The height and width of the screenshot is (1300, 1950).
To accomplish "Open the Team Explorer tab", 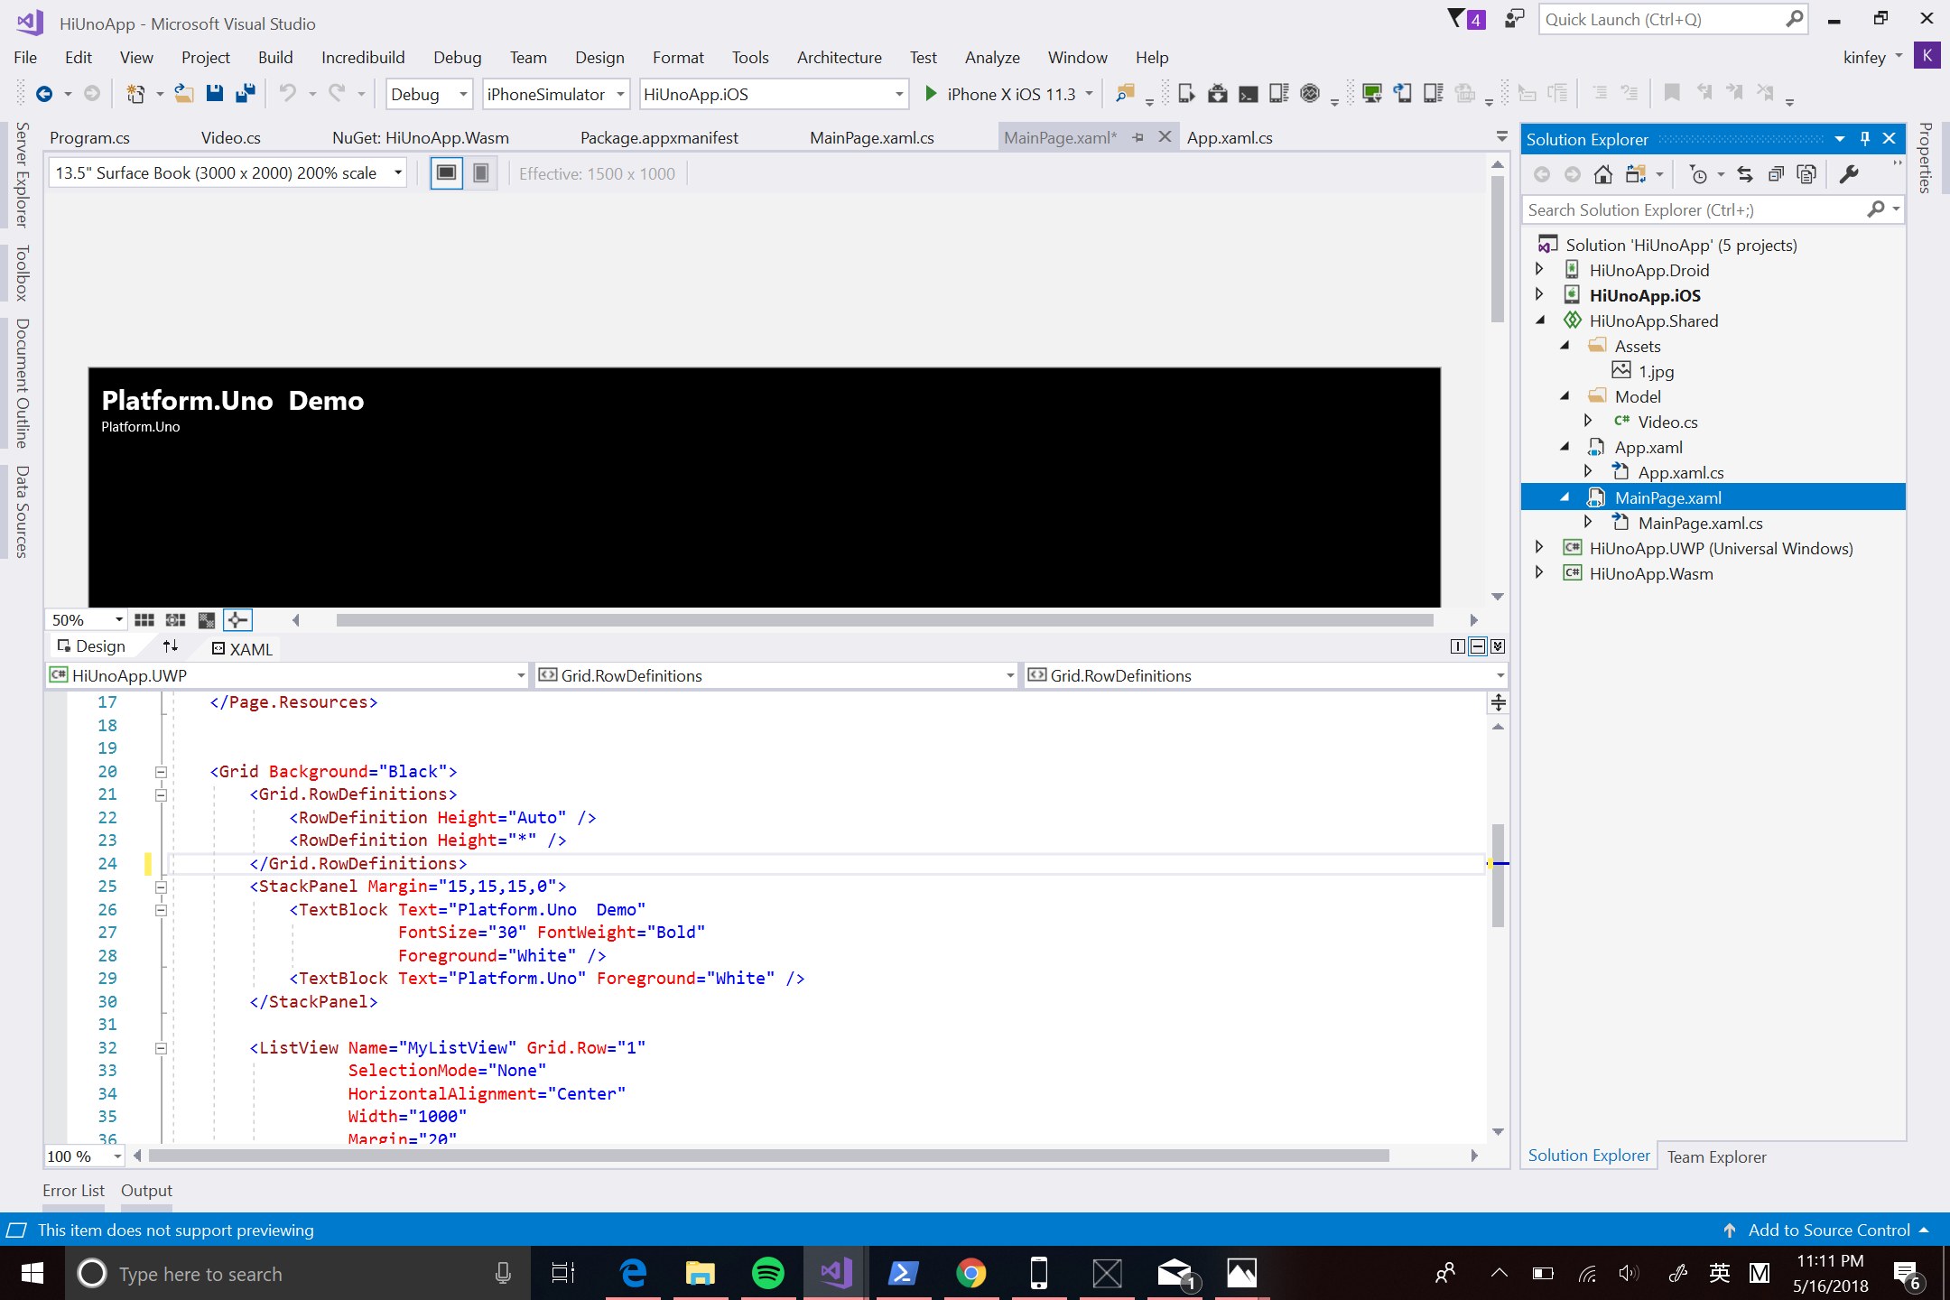I will click(1716, 1156).
